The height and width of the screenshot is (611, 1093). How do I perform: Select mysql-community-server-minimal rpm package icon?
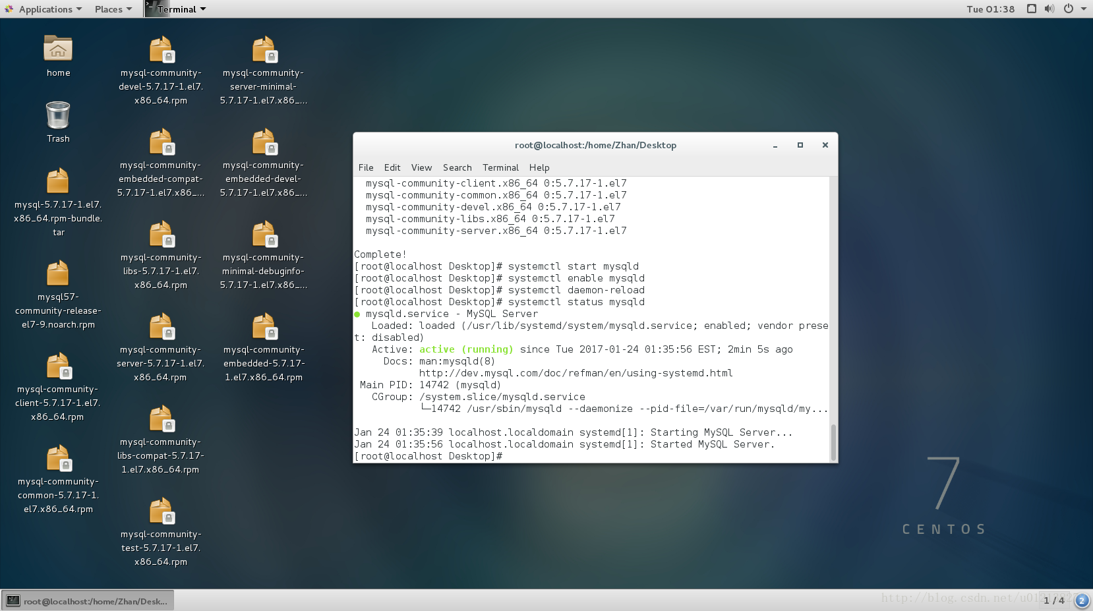tap(264, 49)
